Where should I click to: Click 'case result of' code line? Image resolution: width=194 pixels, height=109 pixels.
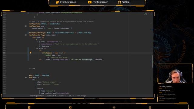click(38, 37)
